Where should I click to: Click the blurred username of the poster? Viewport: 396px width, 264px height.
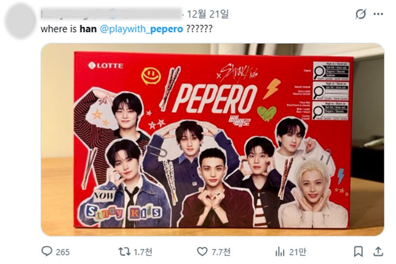tap(111, 14)
